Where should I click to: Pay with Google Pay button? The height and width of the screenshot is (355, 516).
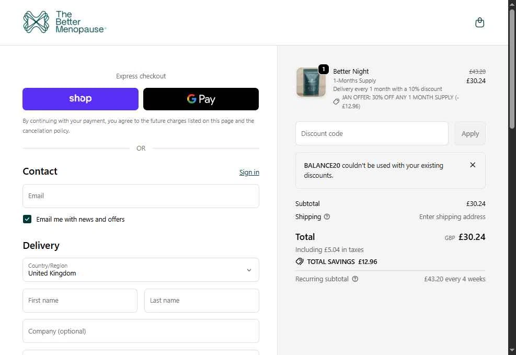[x=201, y=99]
